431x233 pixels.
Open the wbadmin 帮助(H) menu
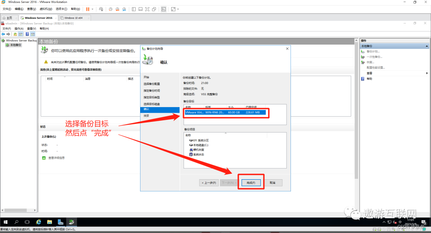point(44,29)
